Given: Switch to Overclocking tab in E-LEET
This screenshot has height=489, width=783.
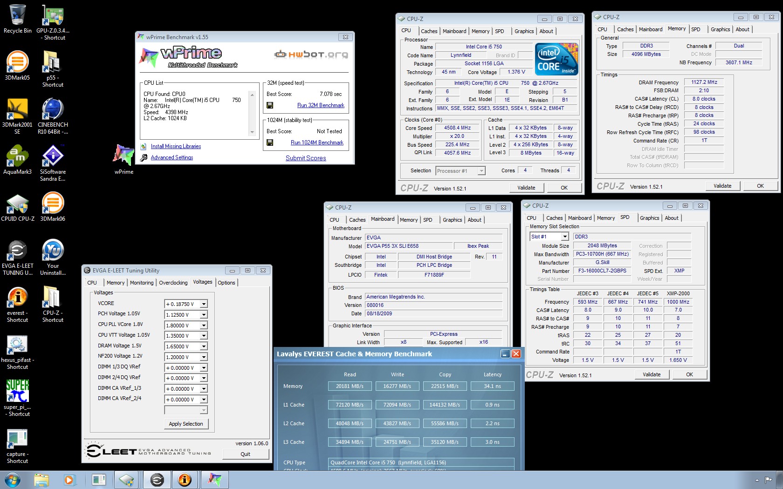Looking at the screenshot, I should [173, 283].
